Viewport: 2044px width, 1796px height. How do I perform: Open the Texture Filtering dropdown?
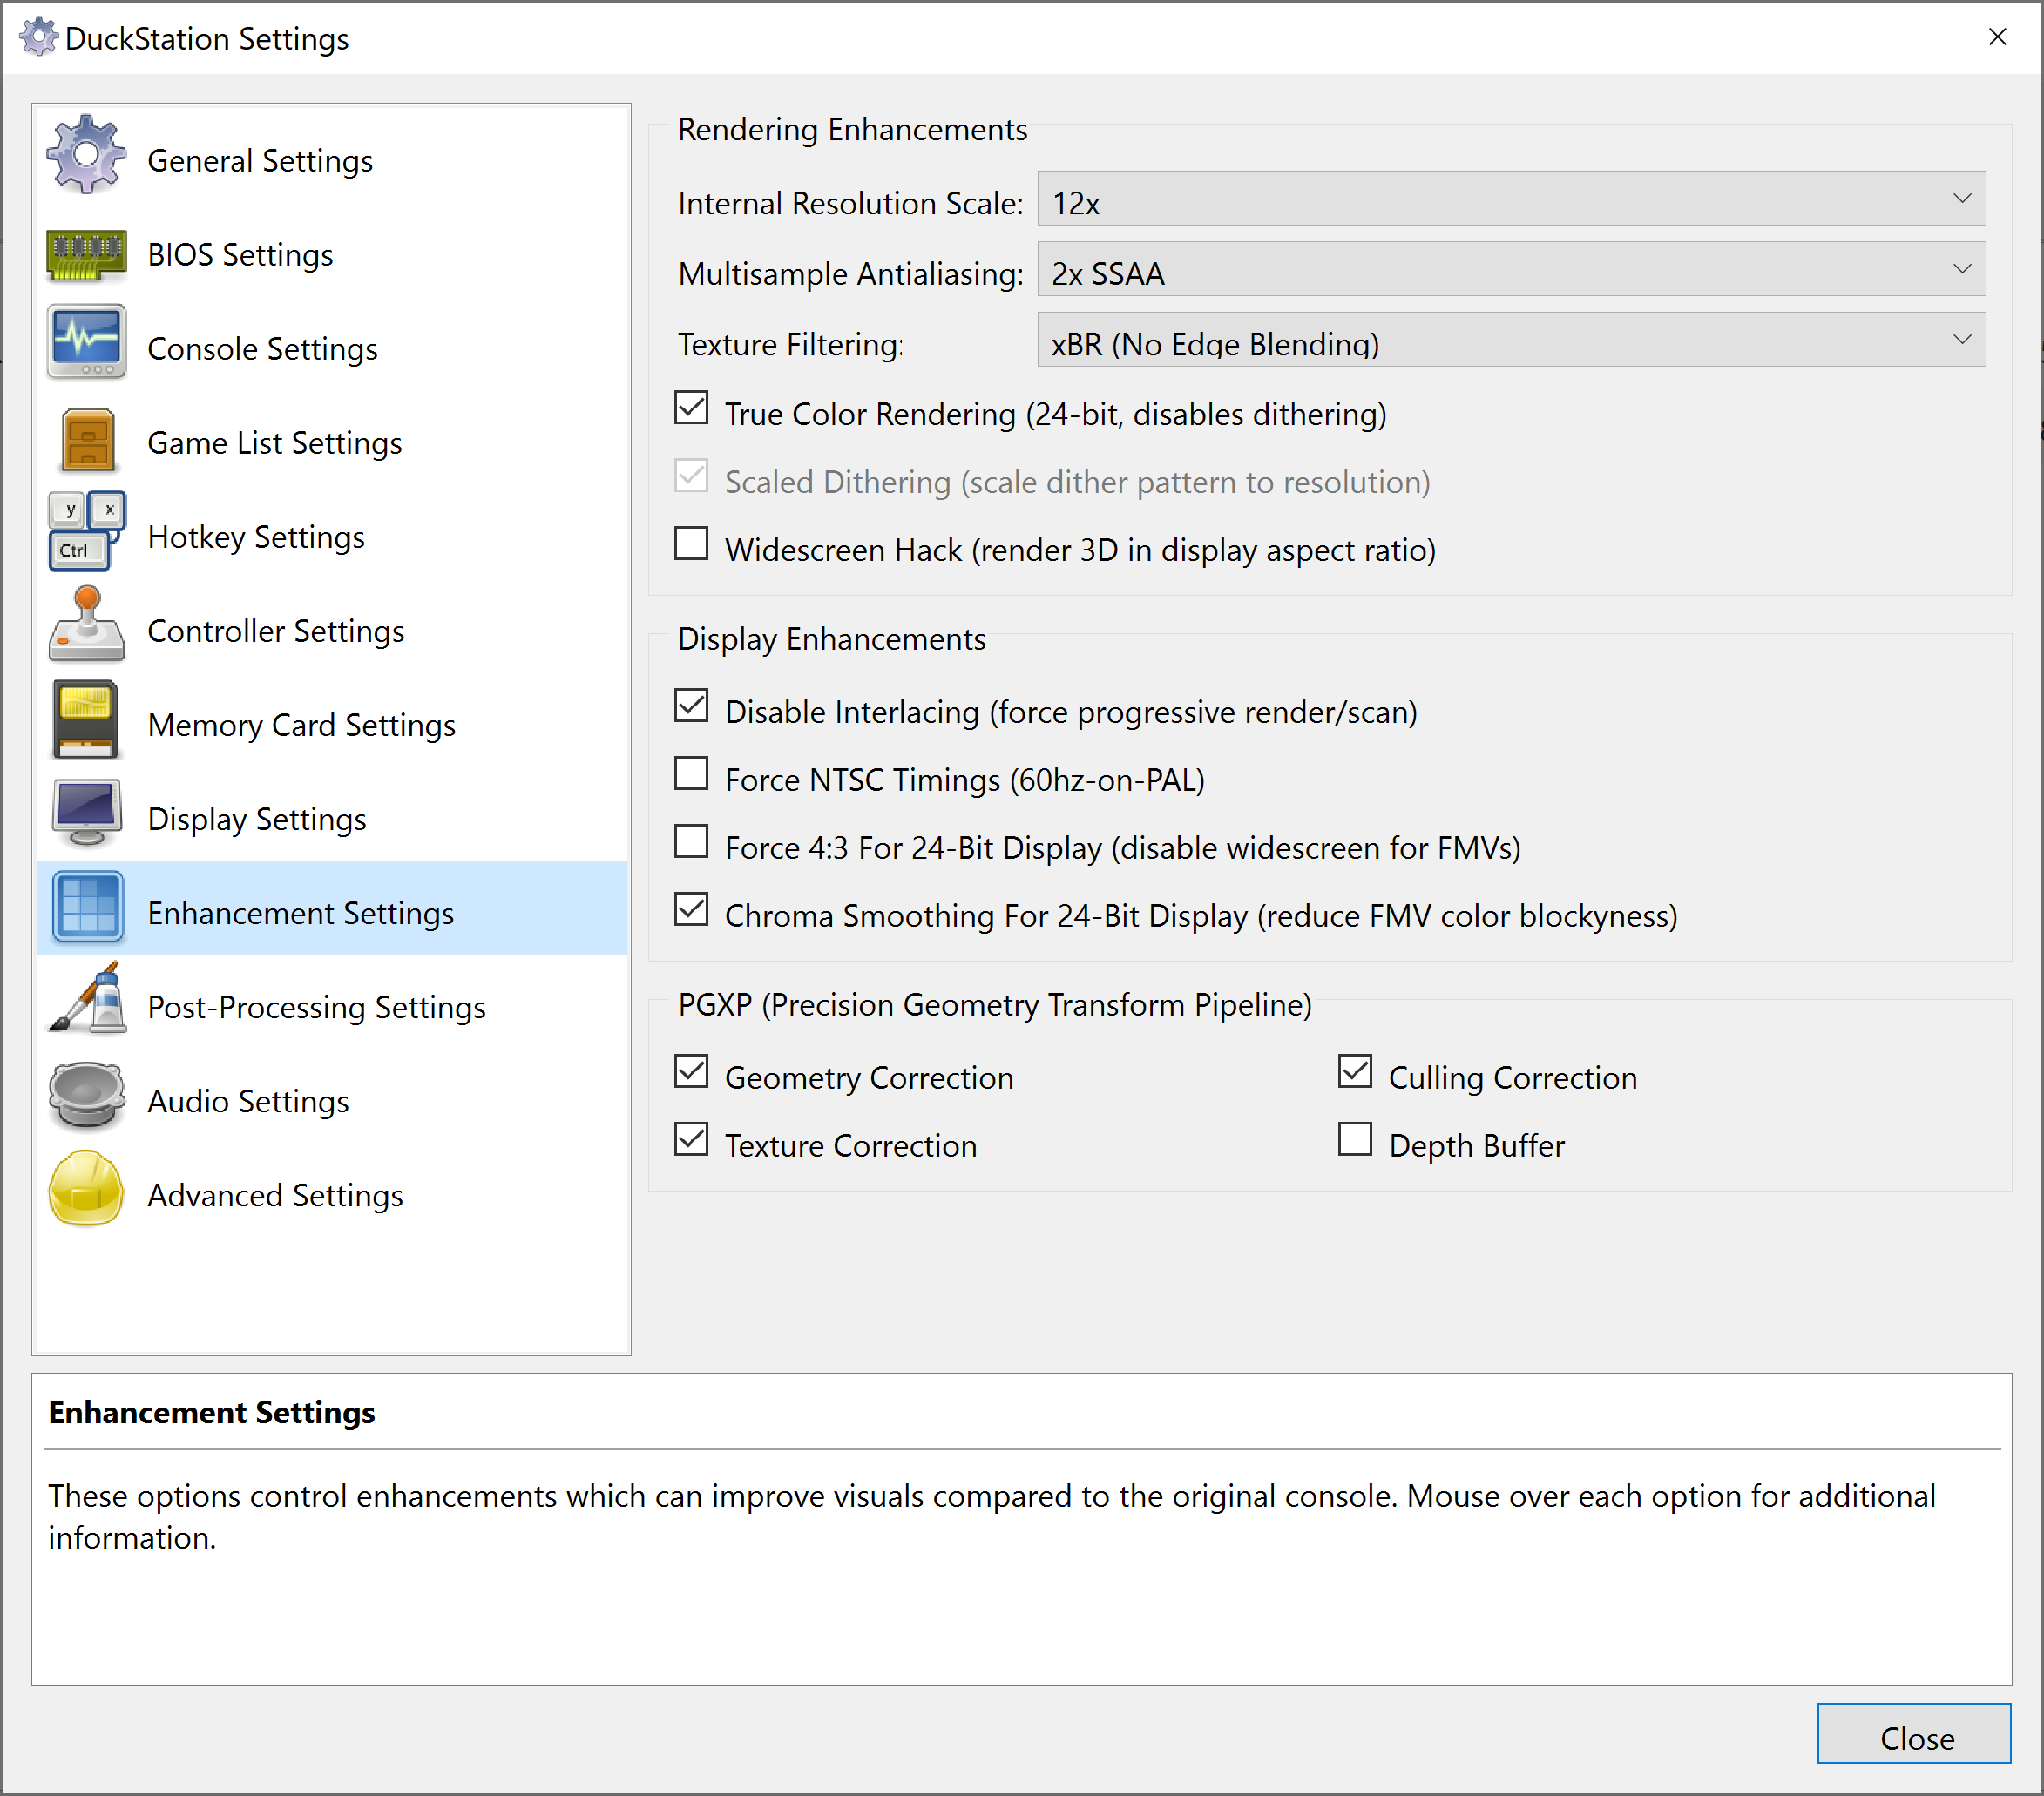[1511, 339]
